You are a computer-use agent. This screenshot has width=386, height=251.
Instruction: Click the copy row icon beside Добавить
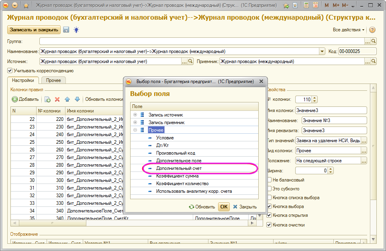(47, 99)
